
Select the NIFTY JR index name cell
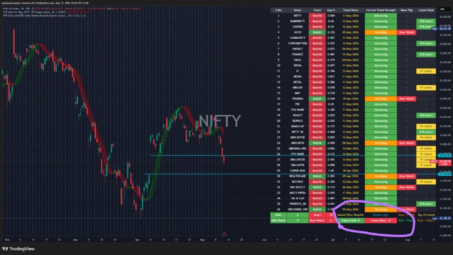297,132
